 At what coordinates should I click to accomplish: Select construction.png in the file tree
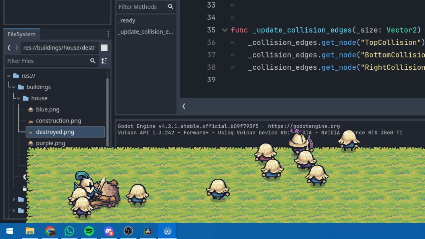pos(58,121)
